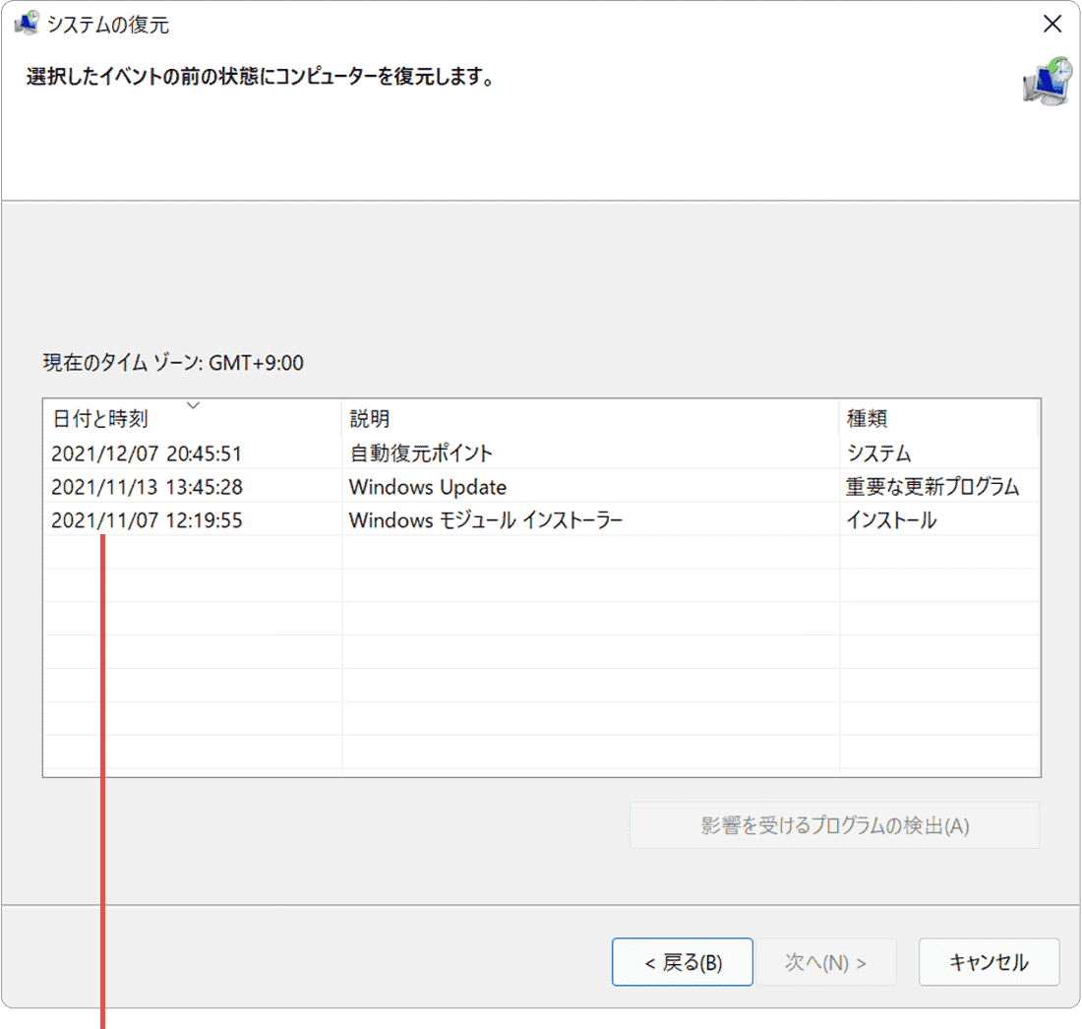Click the computer restore graphic at top right
Viewport: 1082px width, 1029px height.
(1046, 82)
